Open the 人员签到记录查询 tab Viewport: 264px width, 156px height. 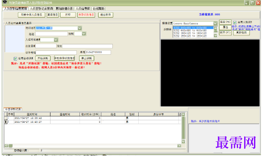pyautogui.click(x=41, y=9)
